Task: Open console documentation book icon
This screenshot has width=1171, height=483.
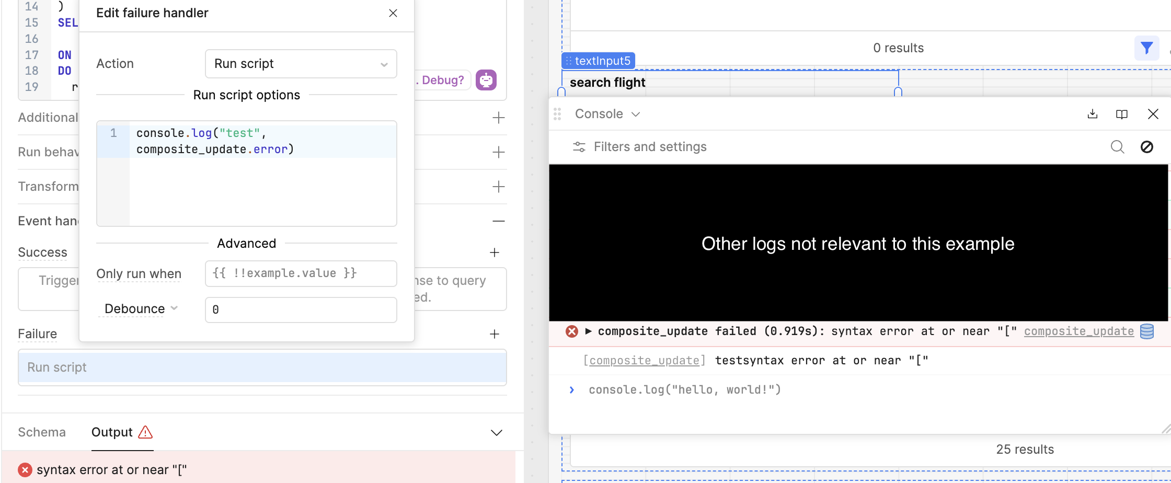Action: (x=1121, y=114)
